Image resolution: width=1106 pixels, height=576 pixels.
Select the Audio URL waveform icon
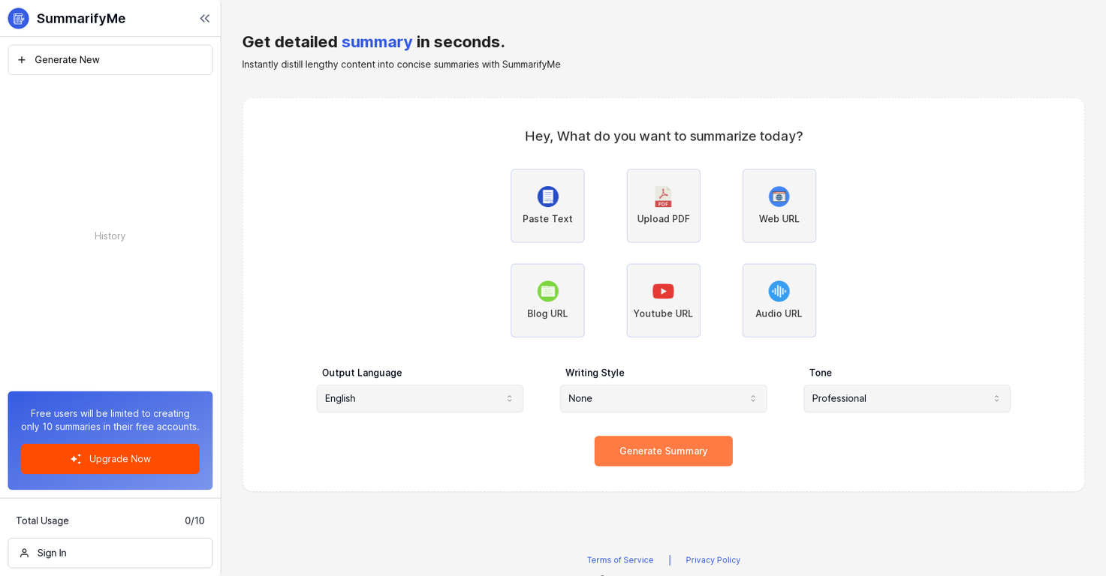(x=779, y=291)
